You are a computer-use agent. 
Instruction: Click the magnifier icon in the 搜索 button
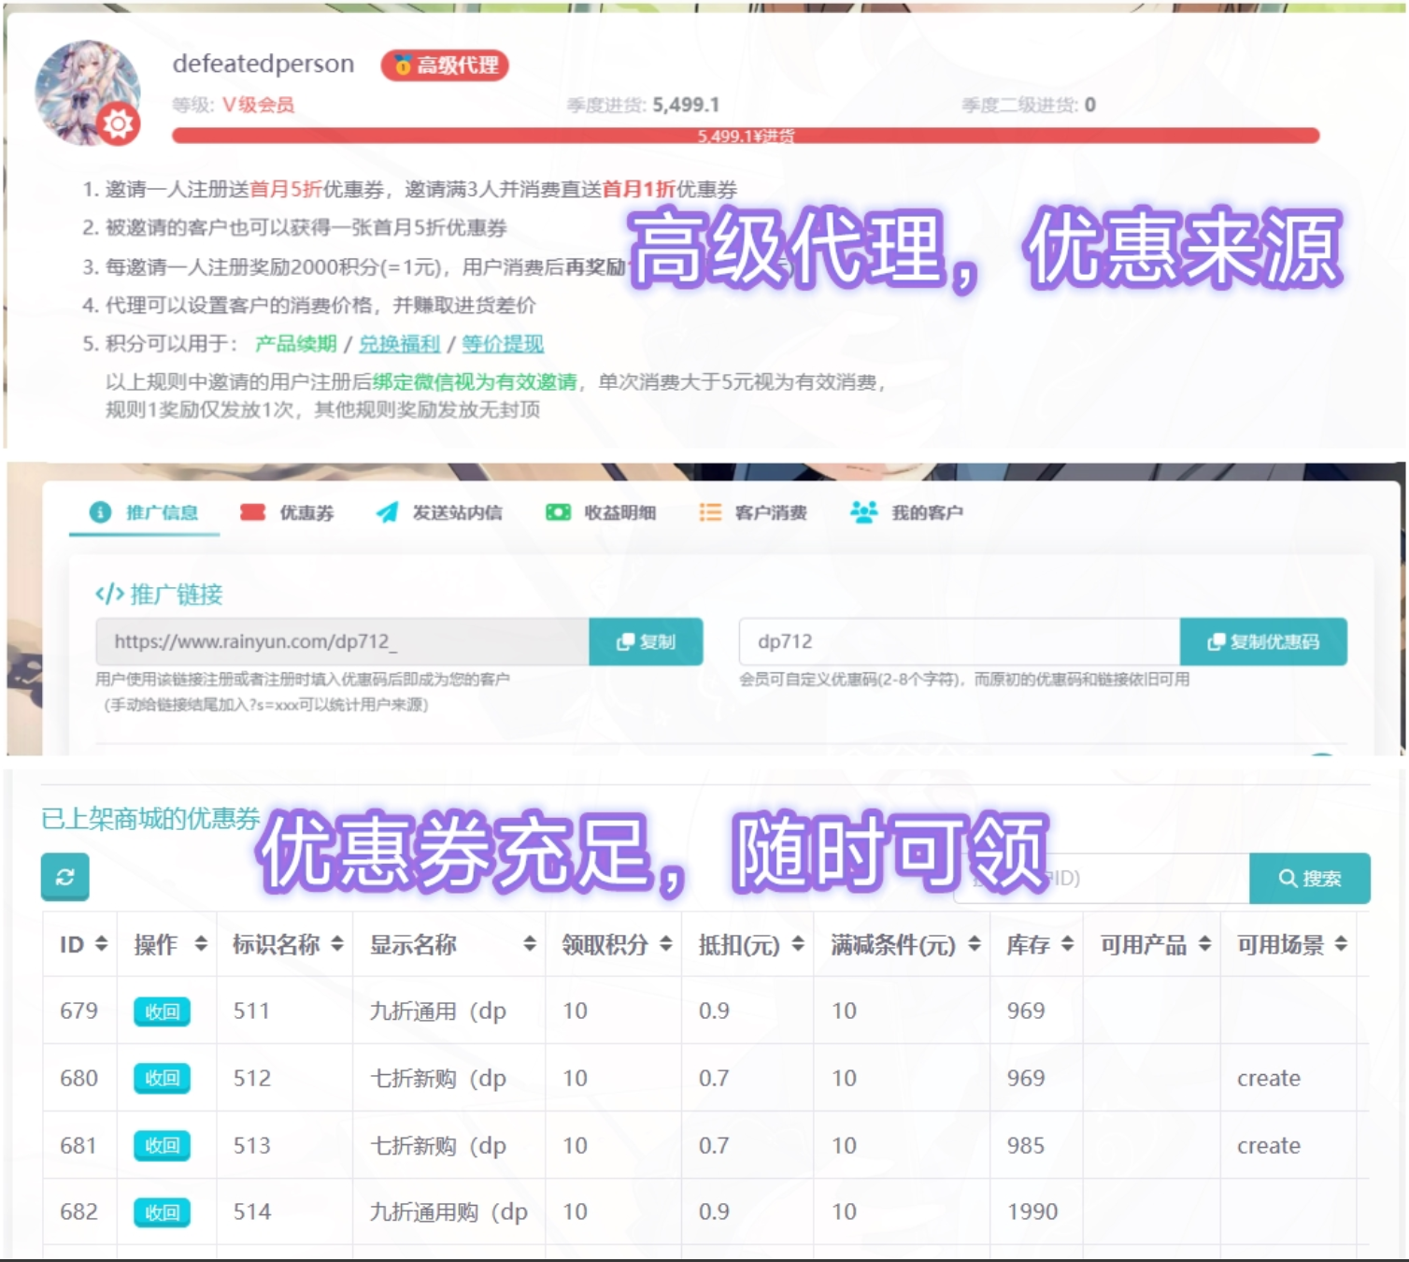point(1287,877)
